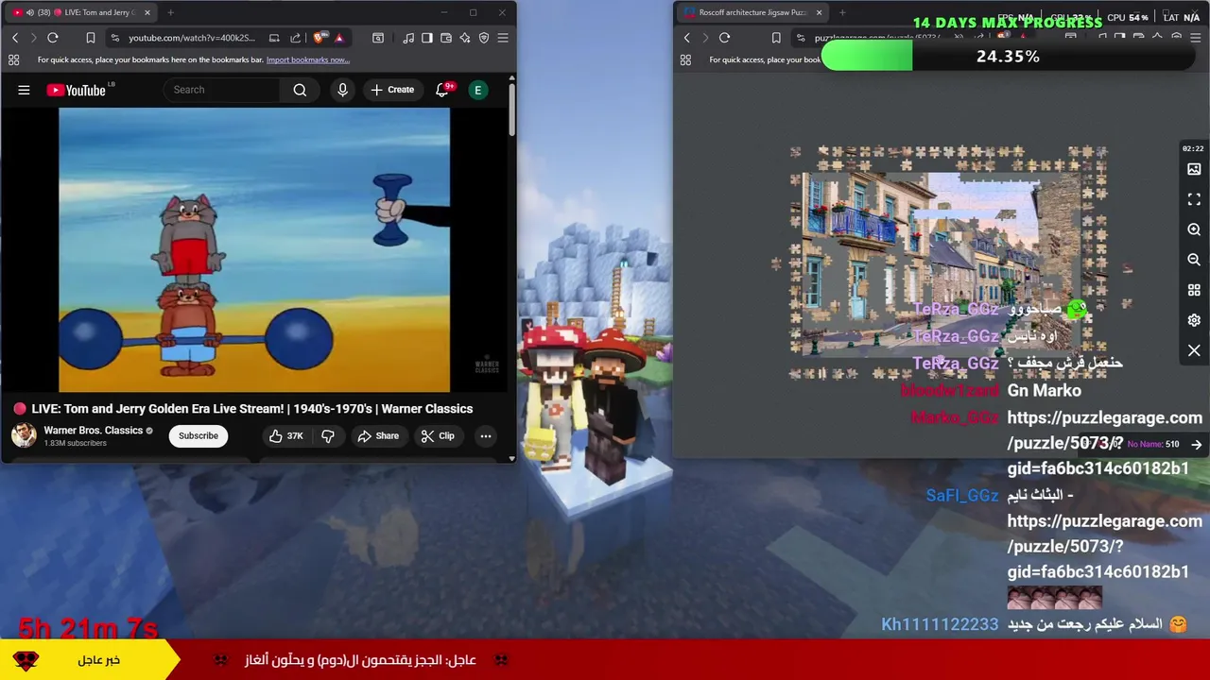
Task: Open the apps grid icon on YouTube bookmarks bar
Action: (x=13, y=59)
